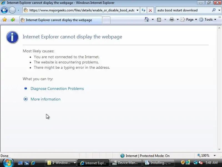Click the Windows security shield tray icon
222x167 pixels.
click(x=183, y=163)
